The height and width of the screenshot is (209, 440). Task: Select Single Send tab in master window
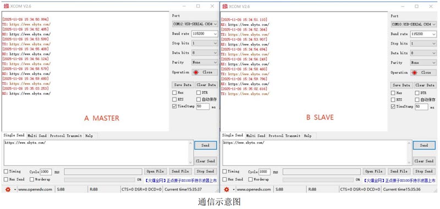click(14, 135)
